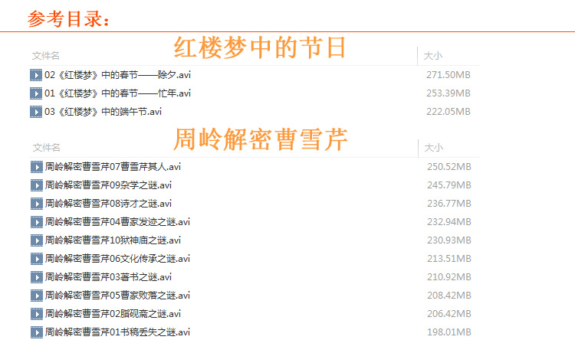Open 周岭解密曹雪芹02脂砚斋之谜.avi
This screenshot has width=575, height=353.
click(113, 314)
